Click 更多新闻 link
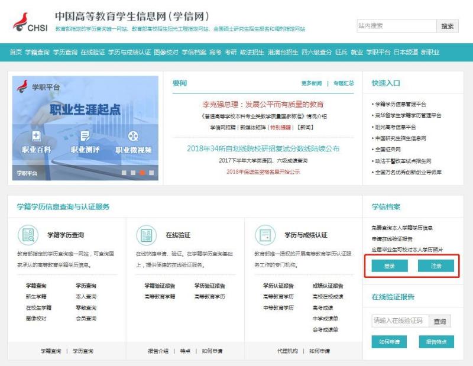 (312, 83)
